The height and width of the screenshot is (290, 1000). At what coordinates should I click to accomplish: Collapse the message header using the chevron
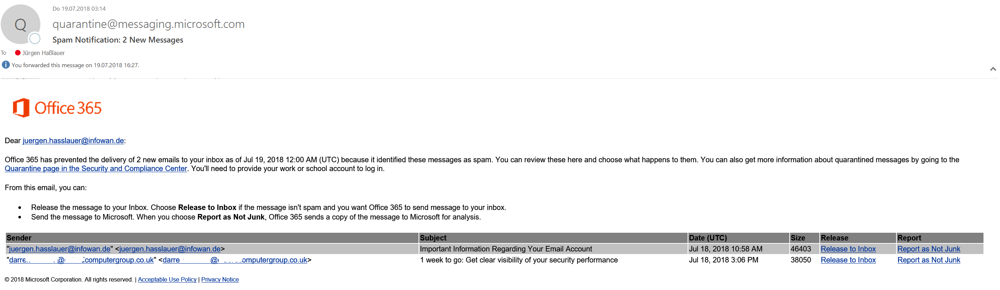point(993,69)
